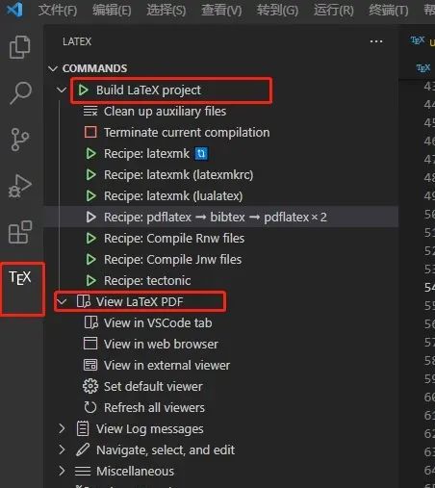Open the Run and Debug view
The image size is (435, 488).
[20, 186]
